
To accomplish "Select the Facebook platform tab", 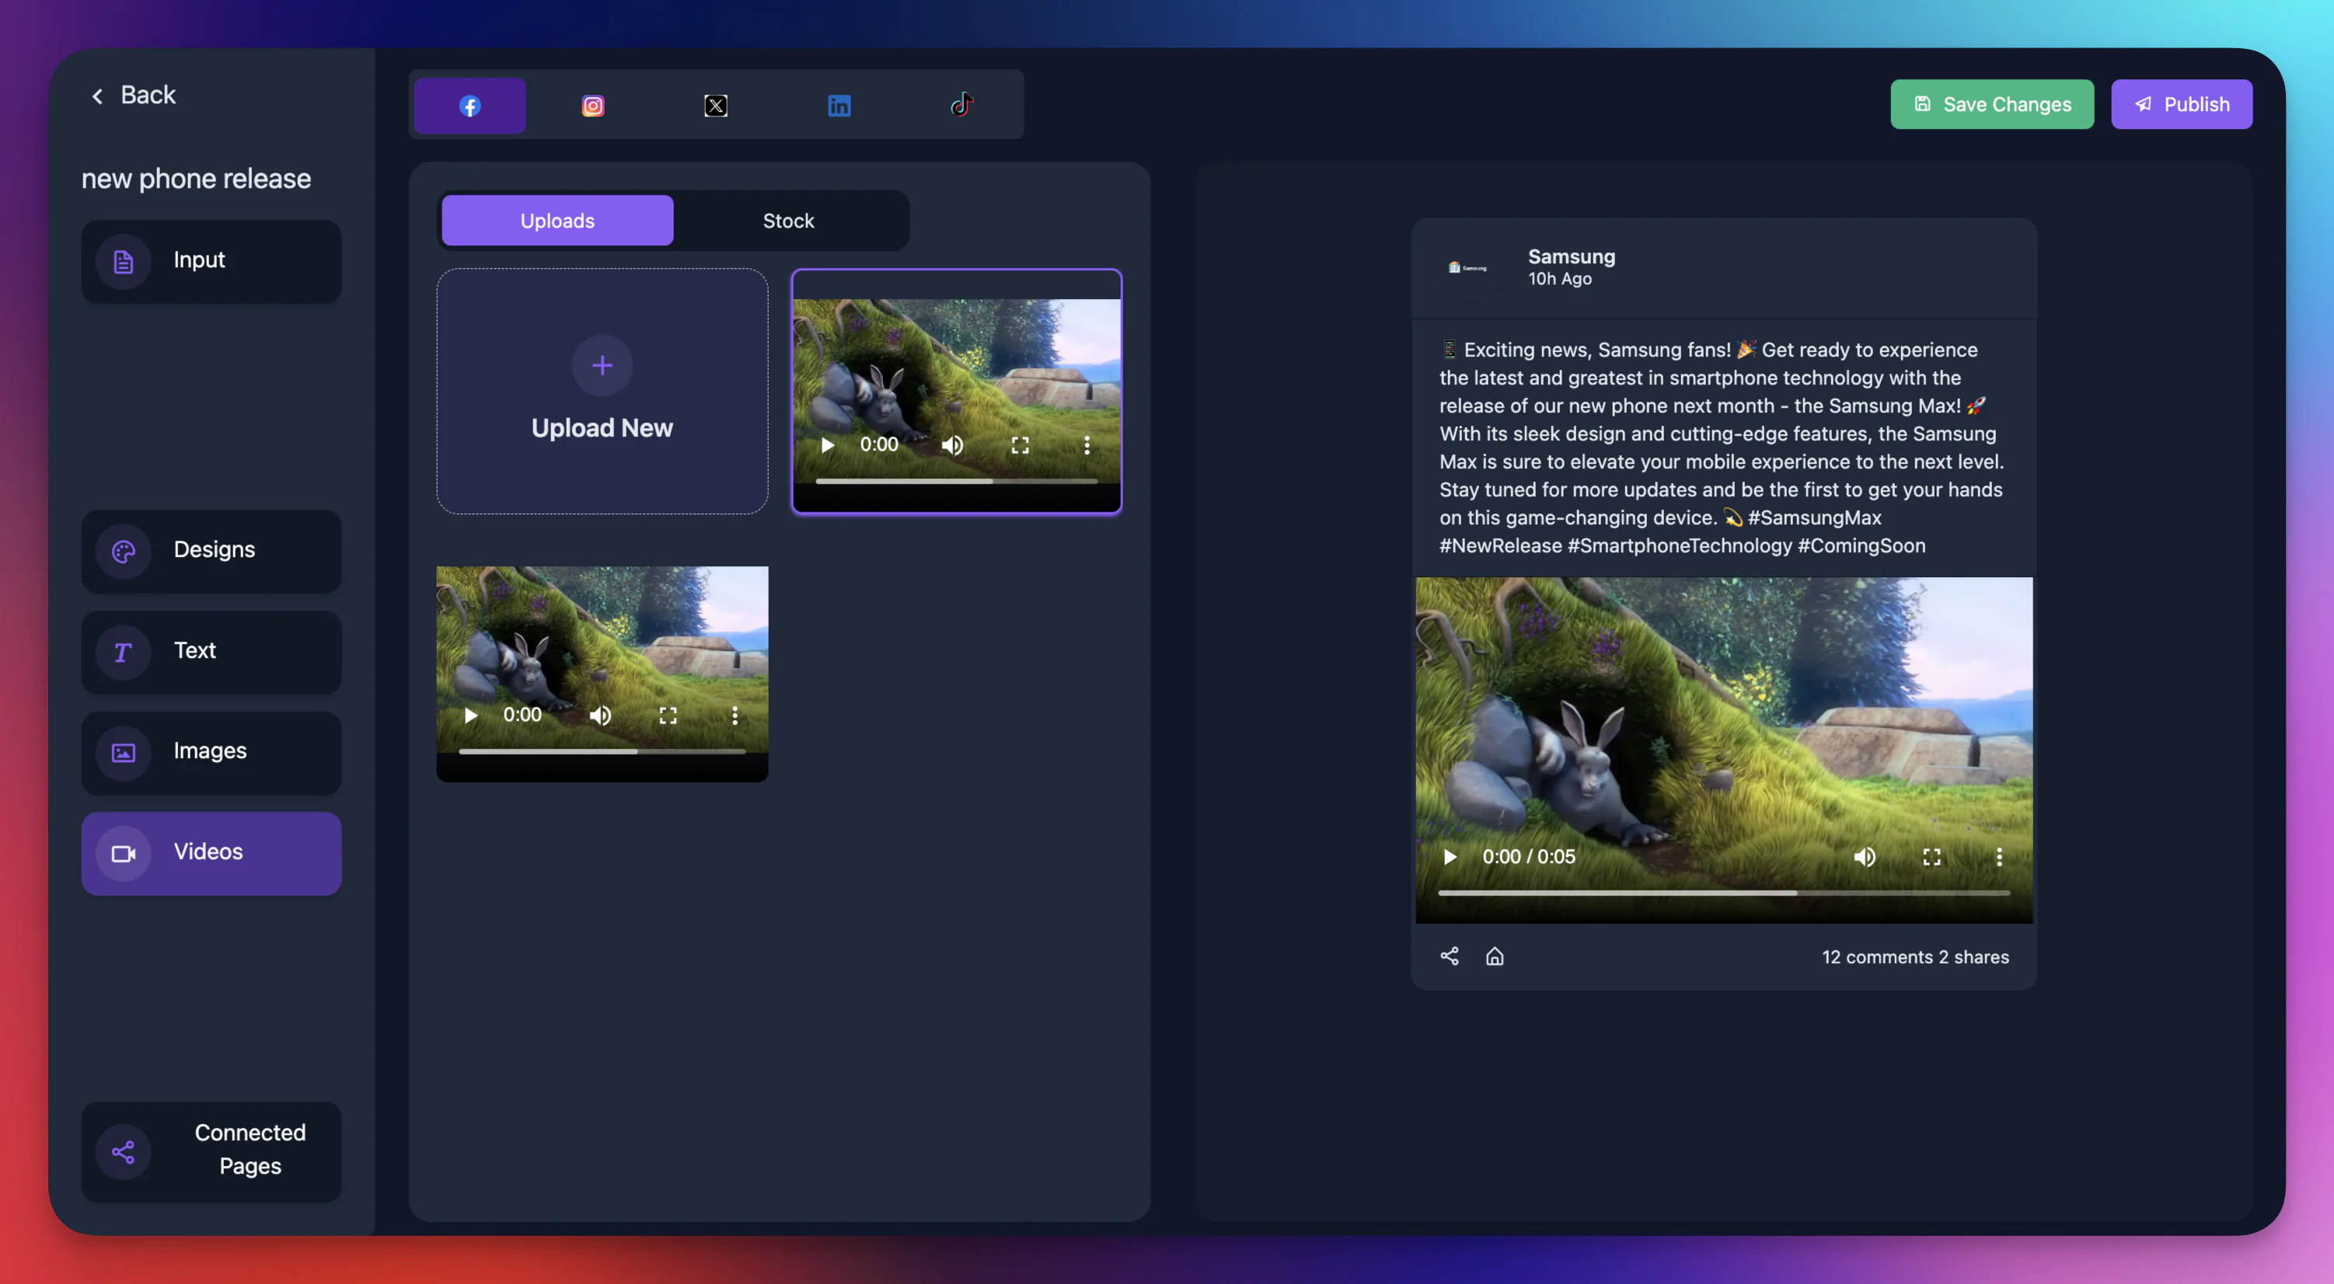I will (469, 105).
